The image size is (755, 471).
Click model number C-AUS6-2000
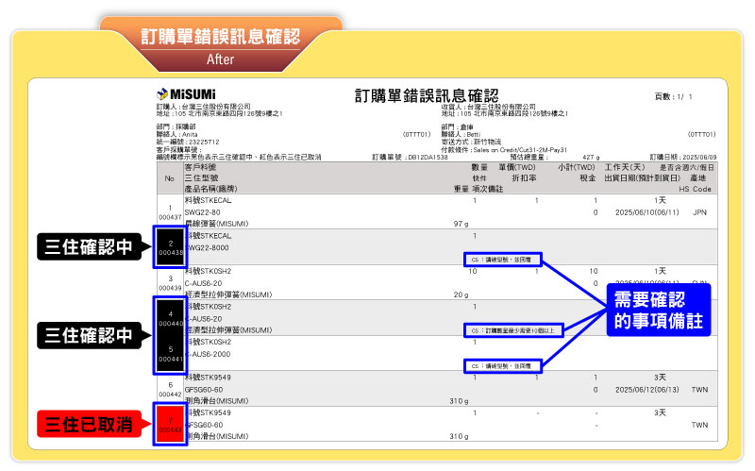(x=209, y=354)
